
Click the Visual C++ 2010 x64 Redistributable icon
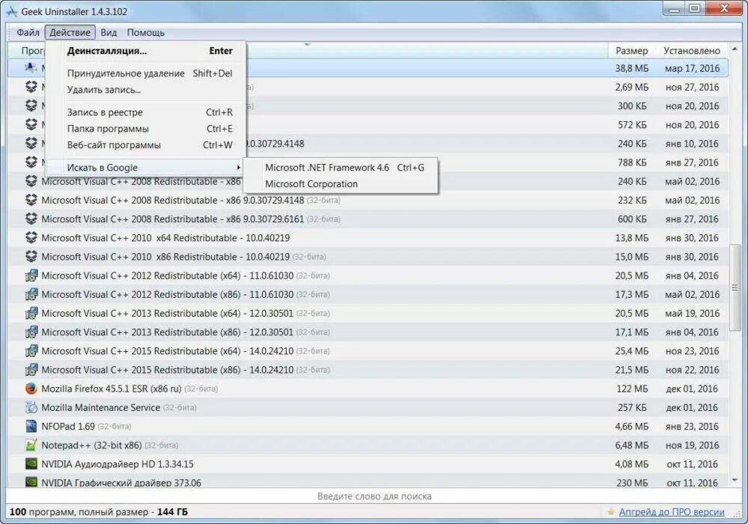(x=31, y=237)
